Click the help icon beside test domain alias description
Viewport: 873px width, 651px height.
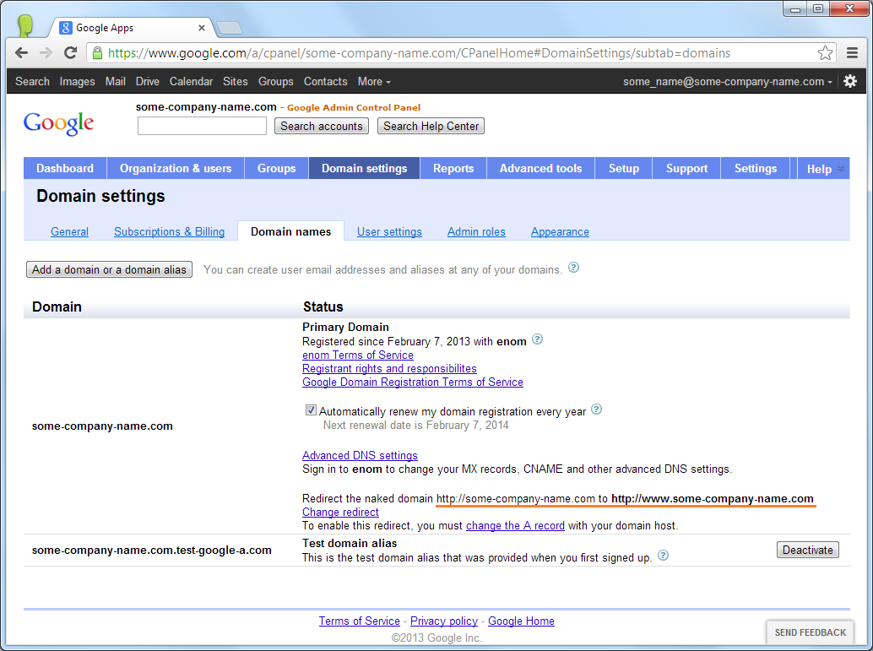[663, 556]
